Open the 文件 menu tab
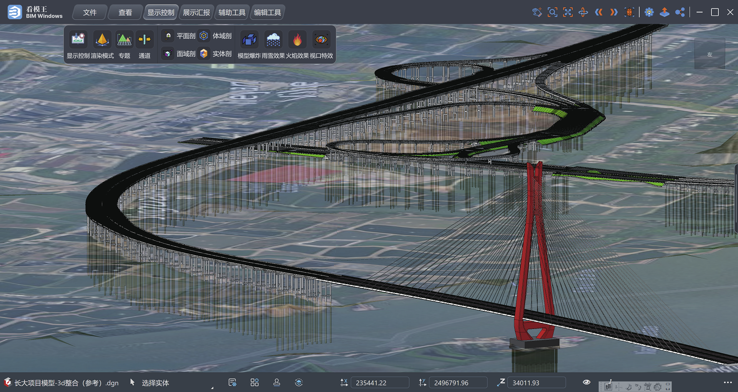 [x=90, y=13]
